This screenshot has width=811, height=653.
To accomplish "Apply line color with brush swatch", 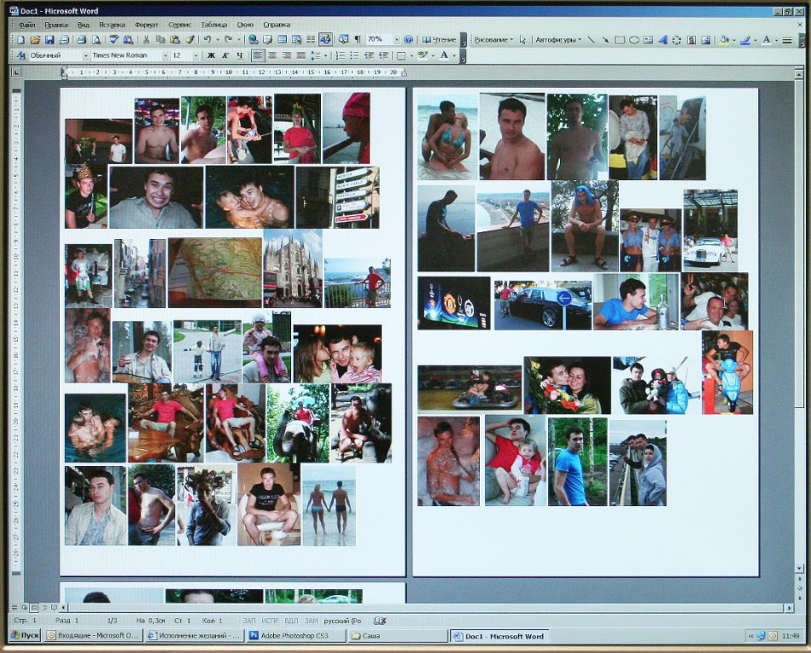I will click(x=745, y=40).
